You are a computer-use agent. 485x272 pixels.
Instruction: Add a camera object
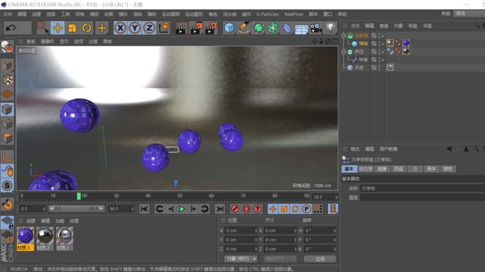pos(316,28)
